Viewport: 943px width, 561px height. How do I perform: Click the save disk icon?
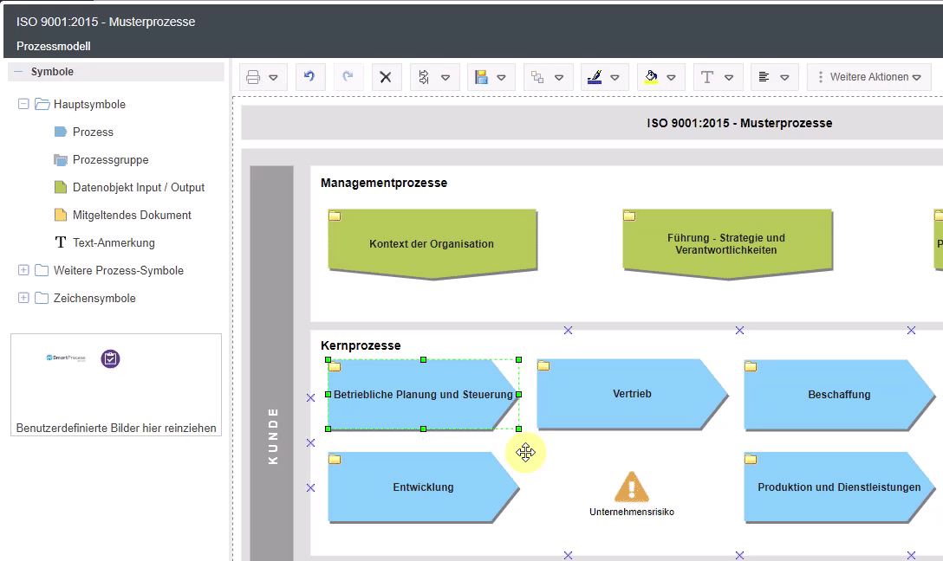482,77
